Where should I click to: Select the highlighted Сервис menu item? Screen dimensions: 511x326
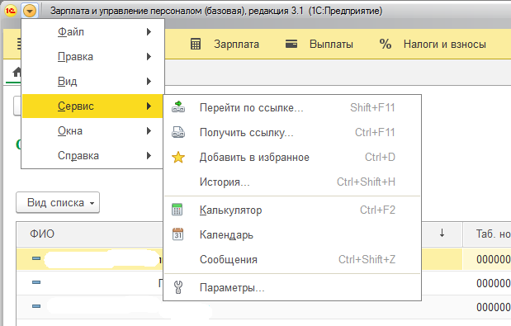point(92,106)
